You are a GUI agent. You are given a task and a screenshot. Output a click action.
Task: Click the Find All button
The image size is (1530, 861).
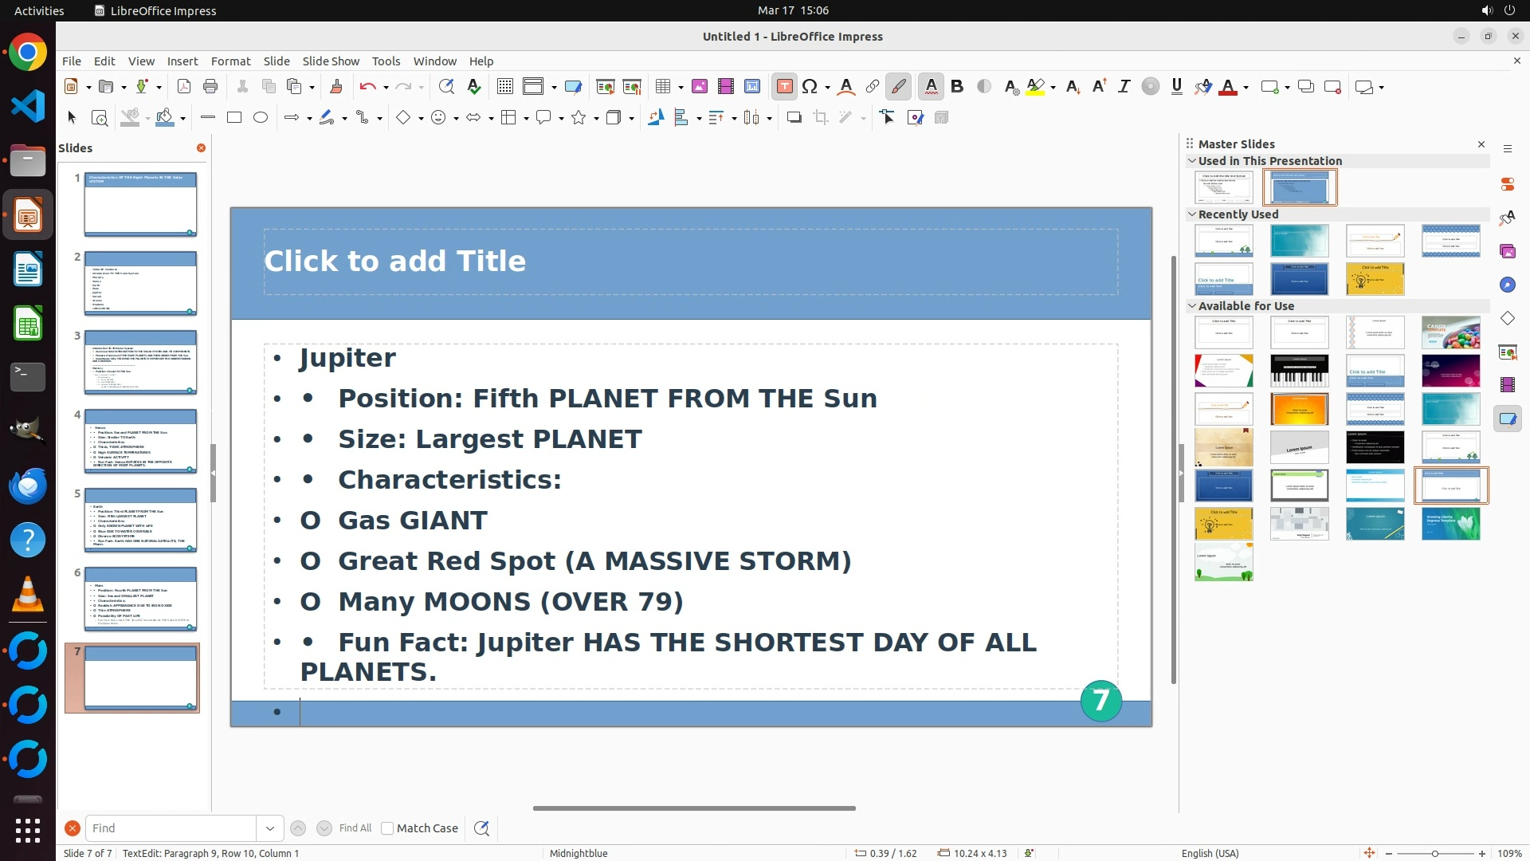pos(355,828)
